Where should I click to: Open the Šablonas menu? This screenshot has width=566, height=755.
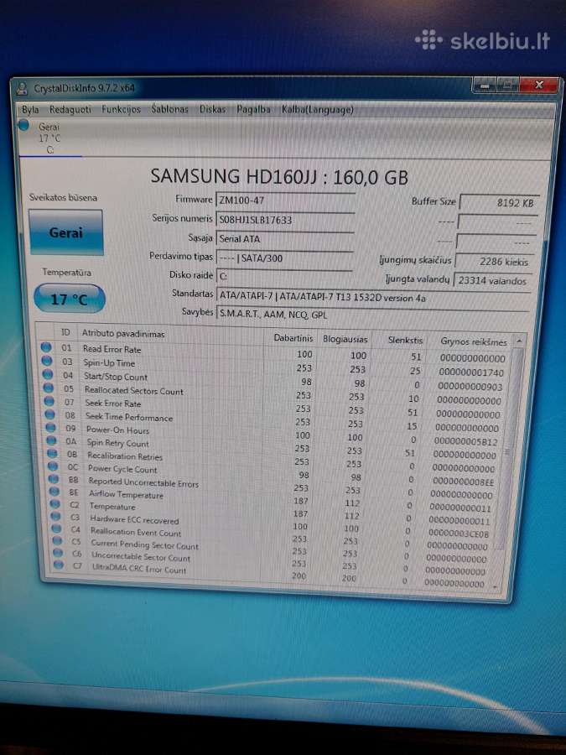coord(170,109)
